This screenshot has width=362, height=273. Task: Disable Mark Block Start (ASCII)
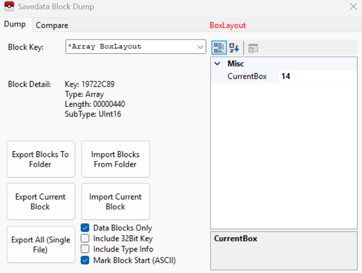pos(85,260)
